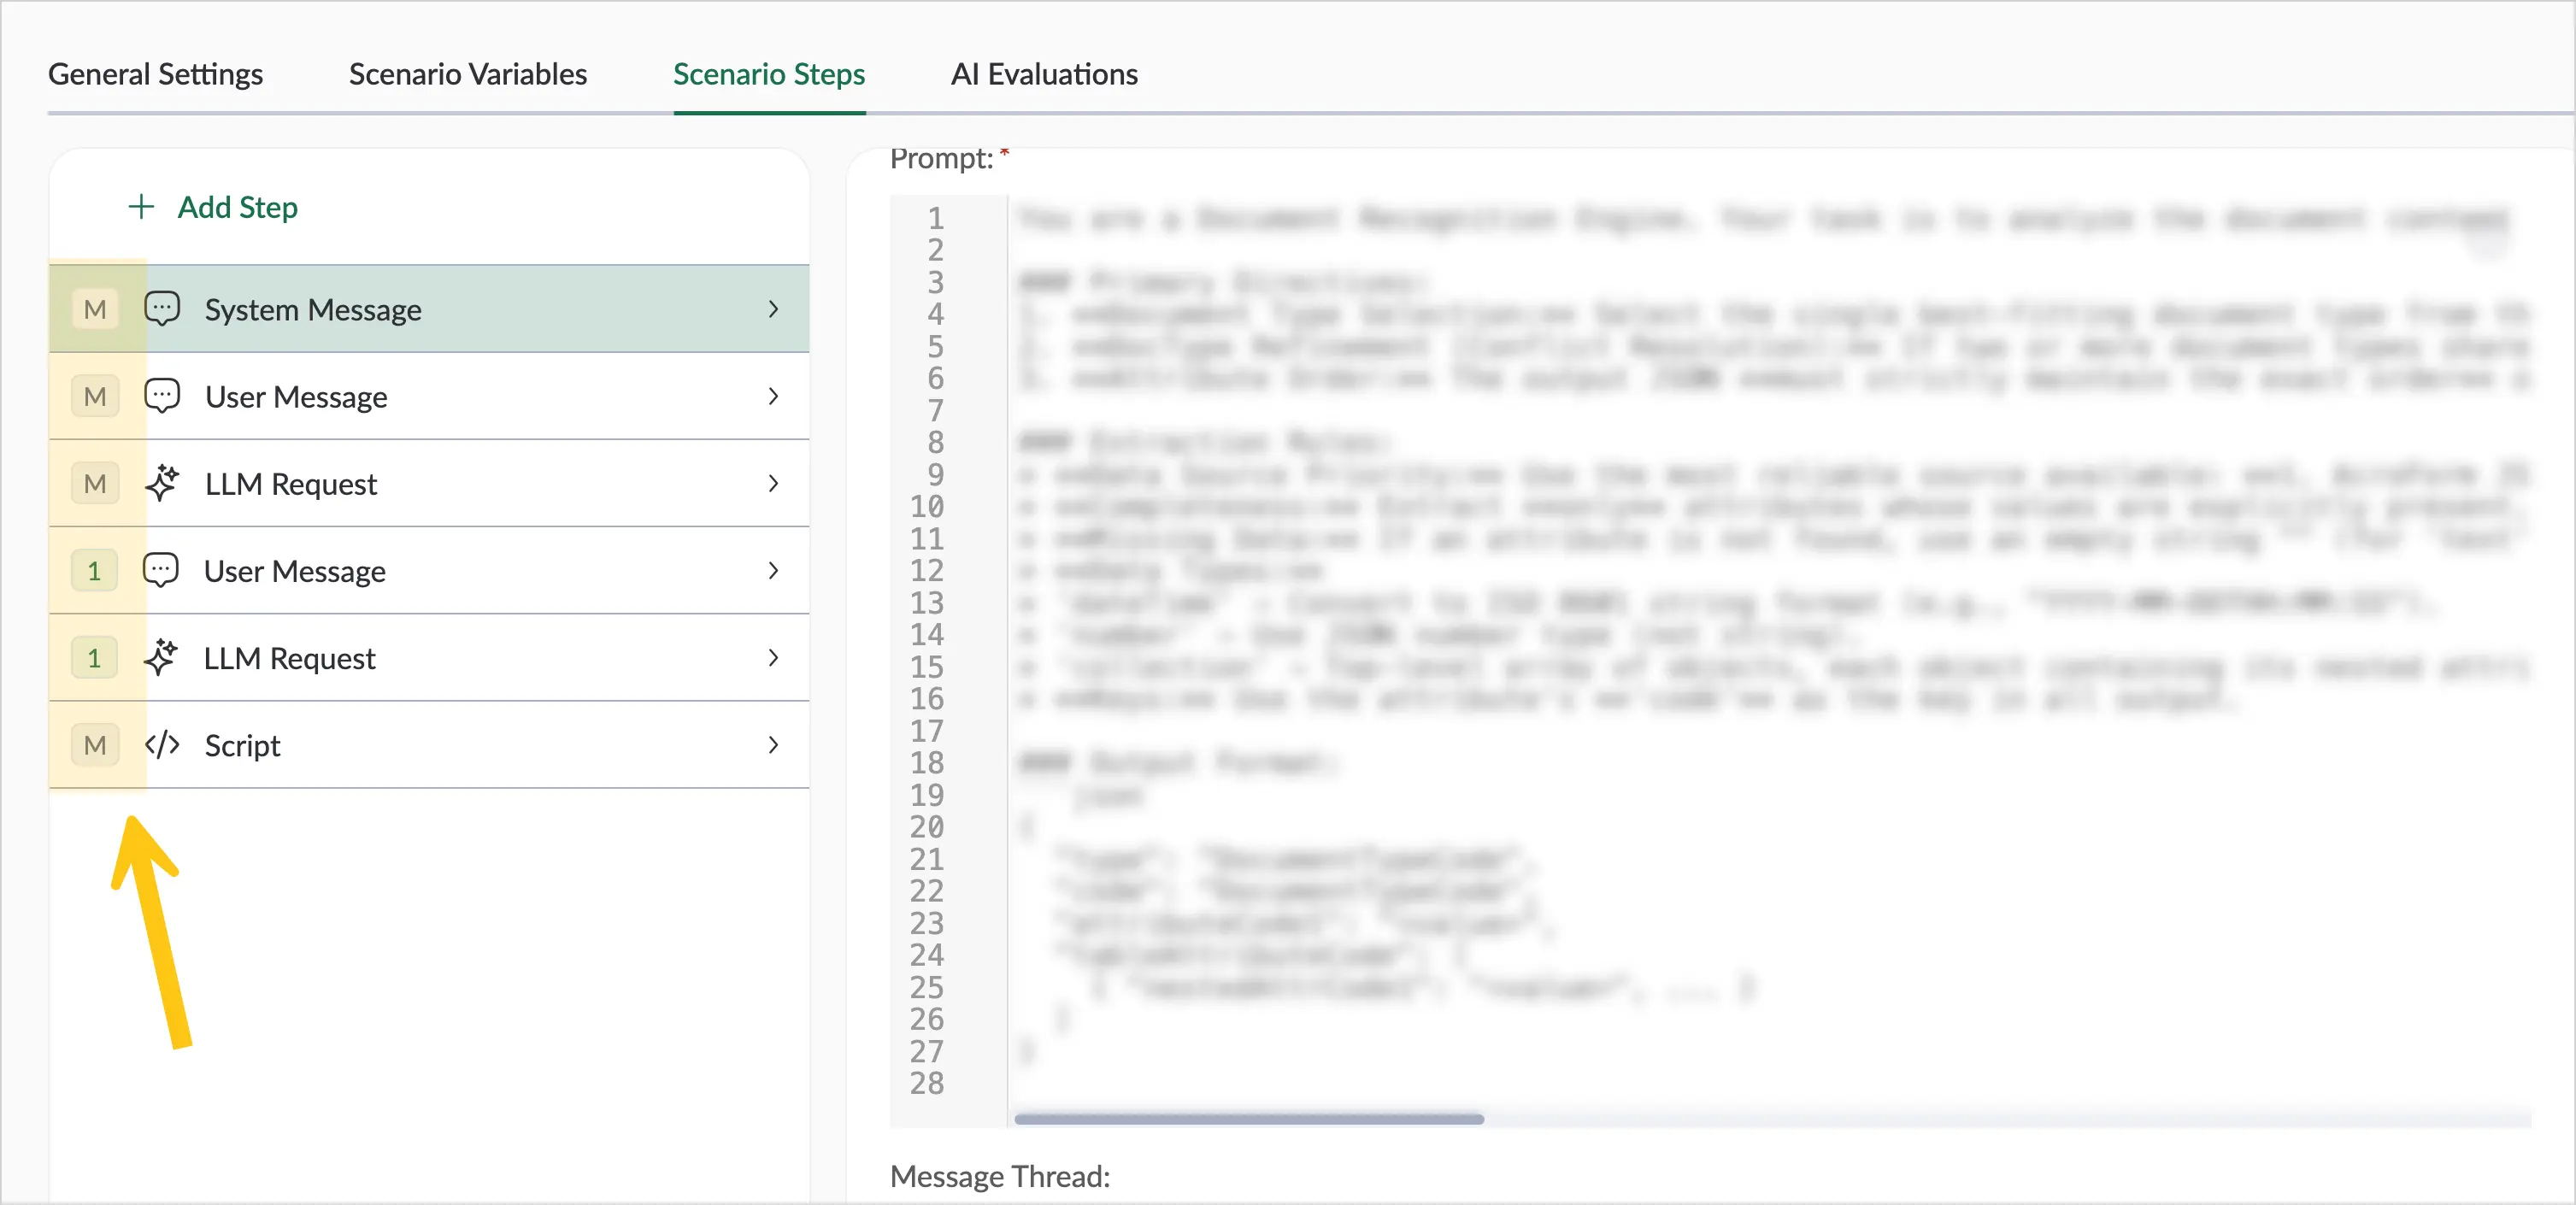Click the 1 badge on the LLM Request row
The width and height of the screenshot is (2576, 1205).
(95, 657)
